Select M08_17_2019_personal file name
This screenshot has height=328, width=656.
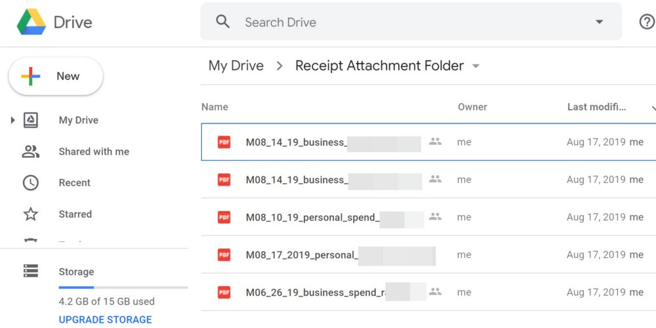pyautogui.click(x=302, y=255)
